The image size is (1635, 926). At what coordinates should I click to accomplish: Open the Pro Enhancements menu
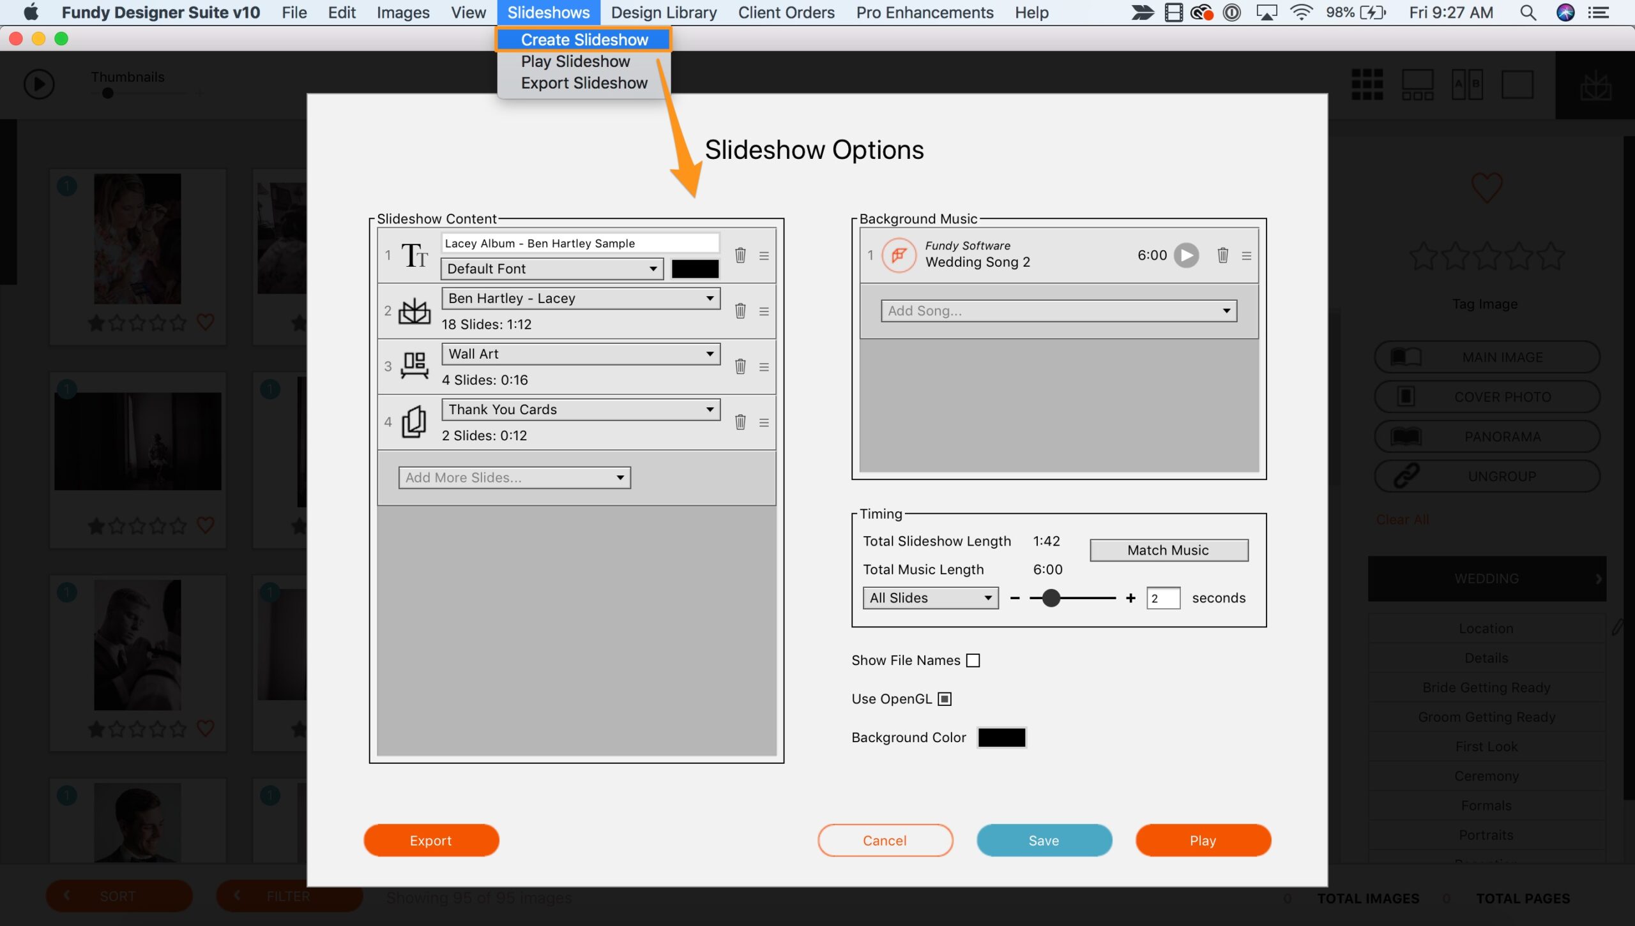pos(924,13)
